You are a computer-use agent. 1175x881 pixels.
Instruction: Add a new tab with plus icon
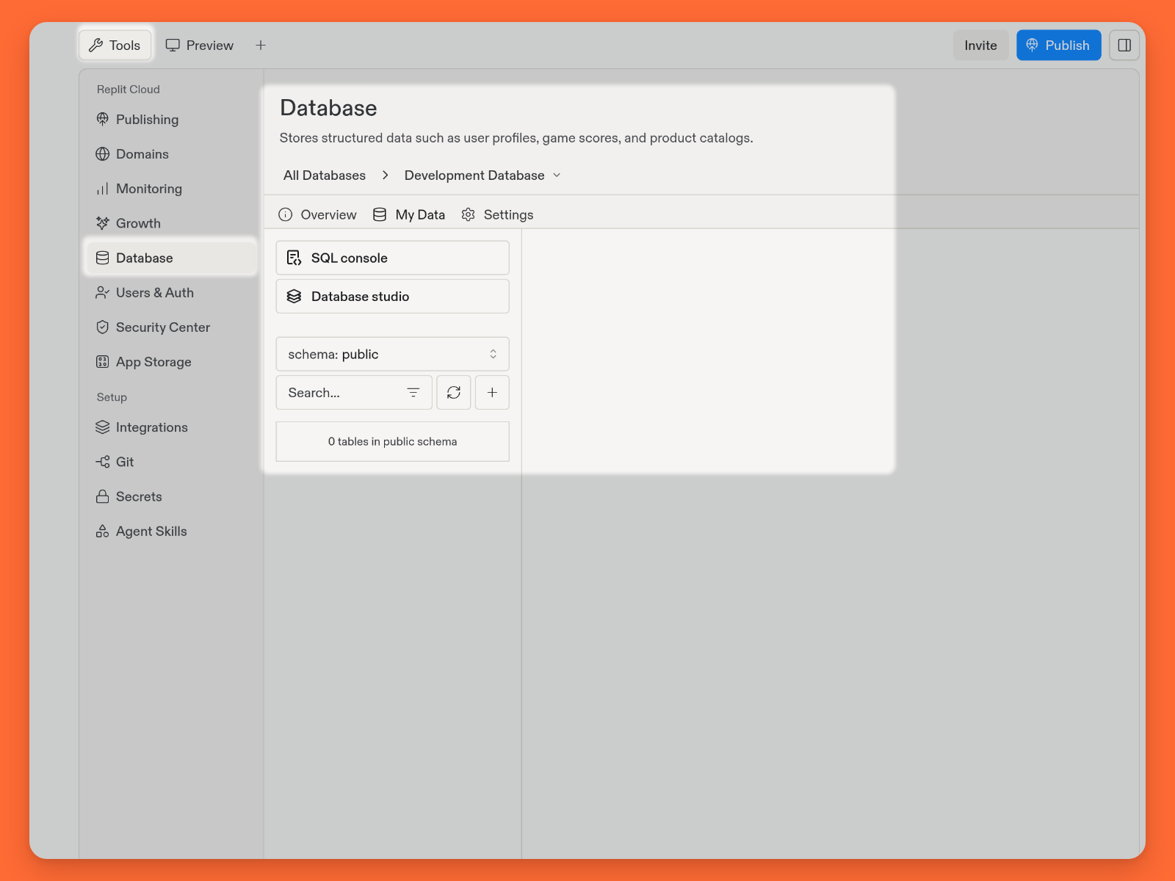pyautogui.click(x=261, y=46)
